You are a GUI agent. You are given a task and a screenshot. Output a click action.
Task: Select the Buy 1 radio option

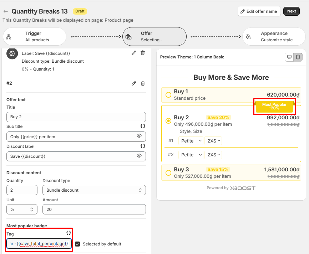tap(168, 95)
